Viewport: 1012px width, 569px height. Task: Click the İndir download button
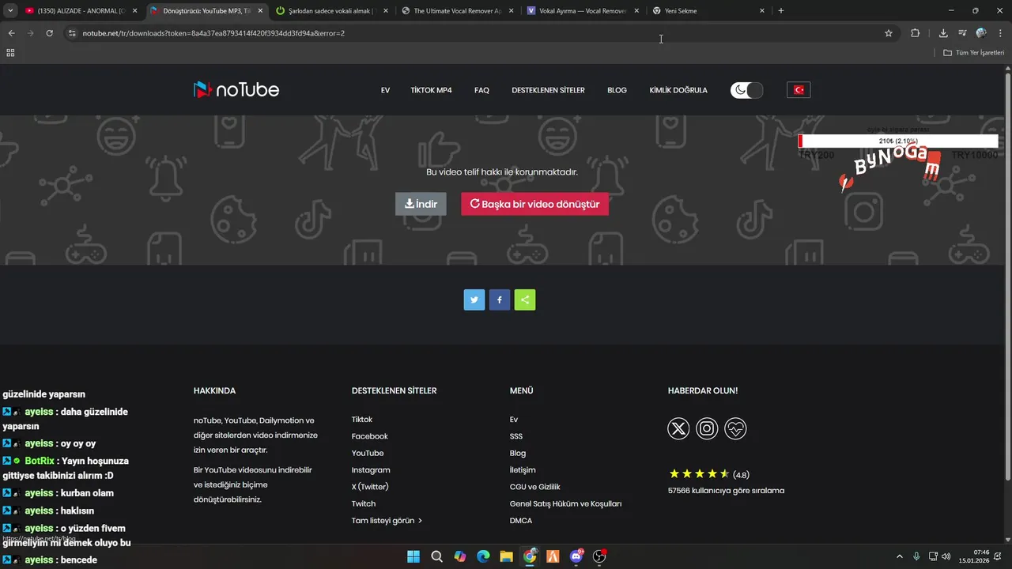(421, 204)
